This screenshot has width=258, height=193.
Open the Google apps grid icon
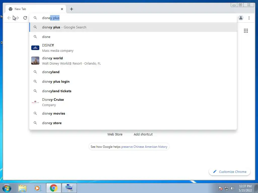[246, 30]
